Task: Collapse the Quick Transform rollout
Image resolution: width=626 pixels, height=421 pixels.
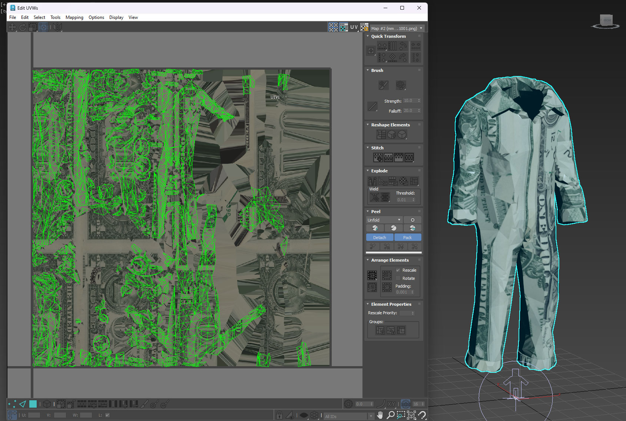Action: tap(368, 36)
